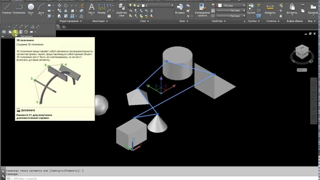Toggle group selection on/off button
320x180 pixels.
tap(259, 16)
